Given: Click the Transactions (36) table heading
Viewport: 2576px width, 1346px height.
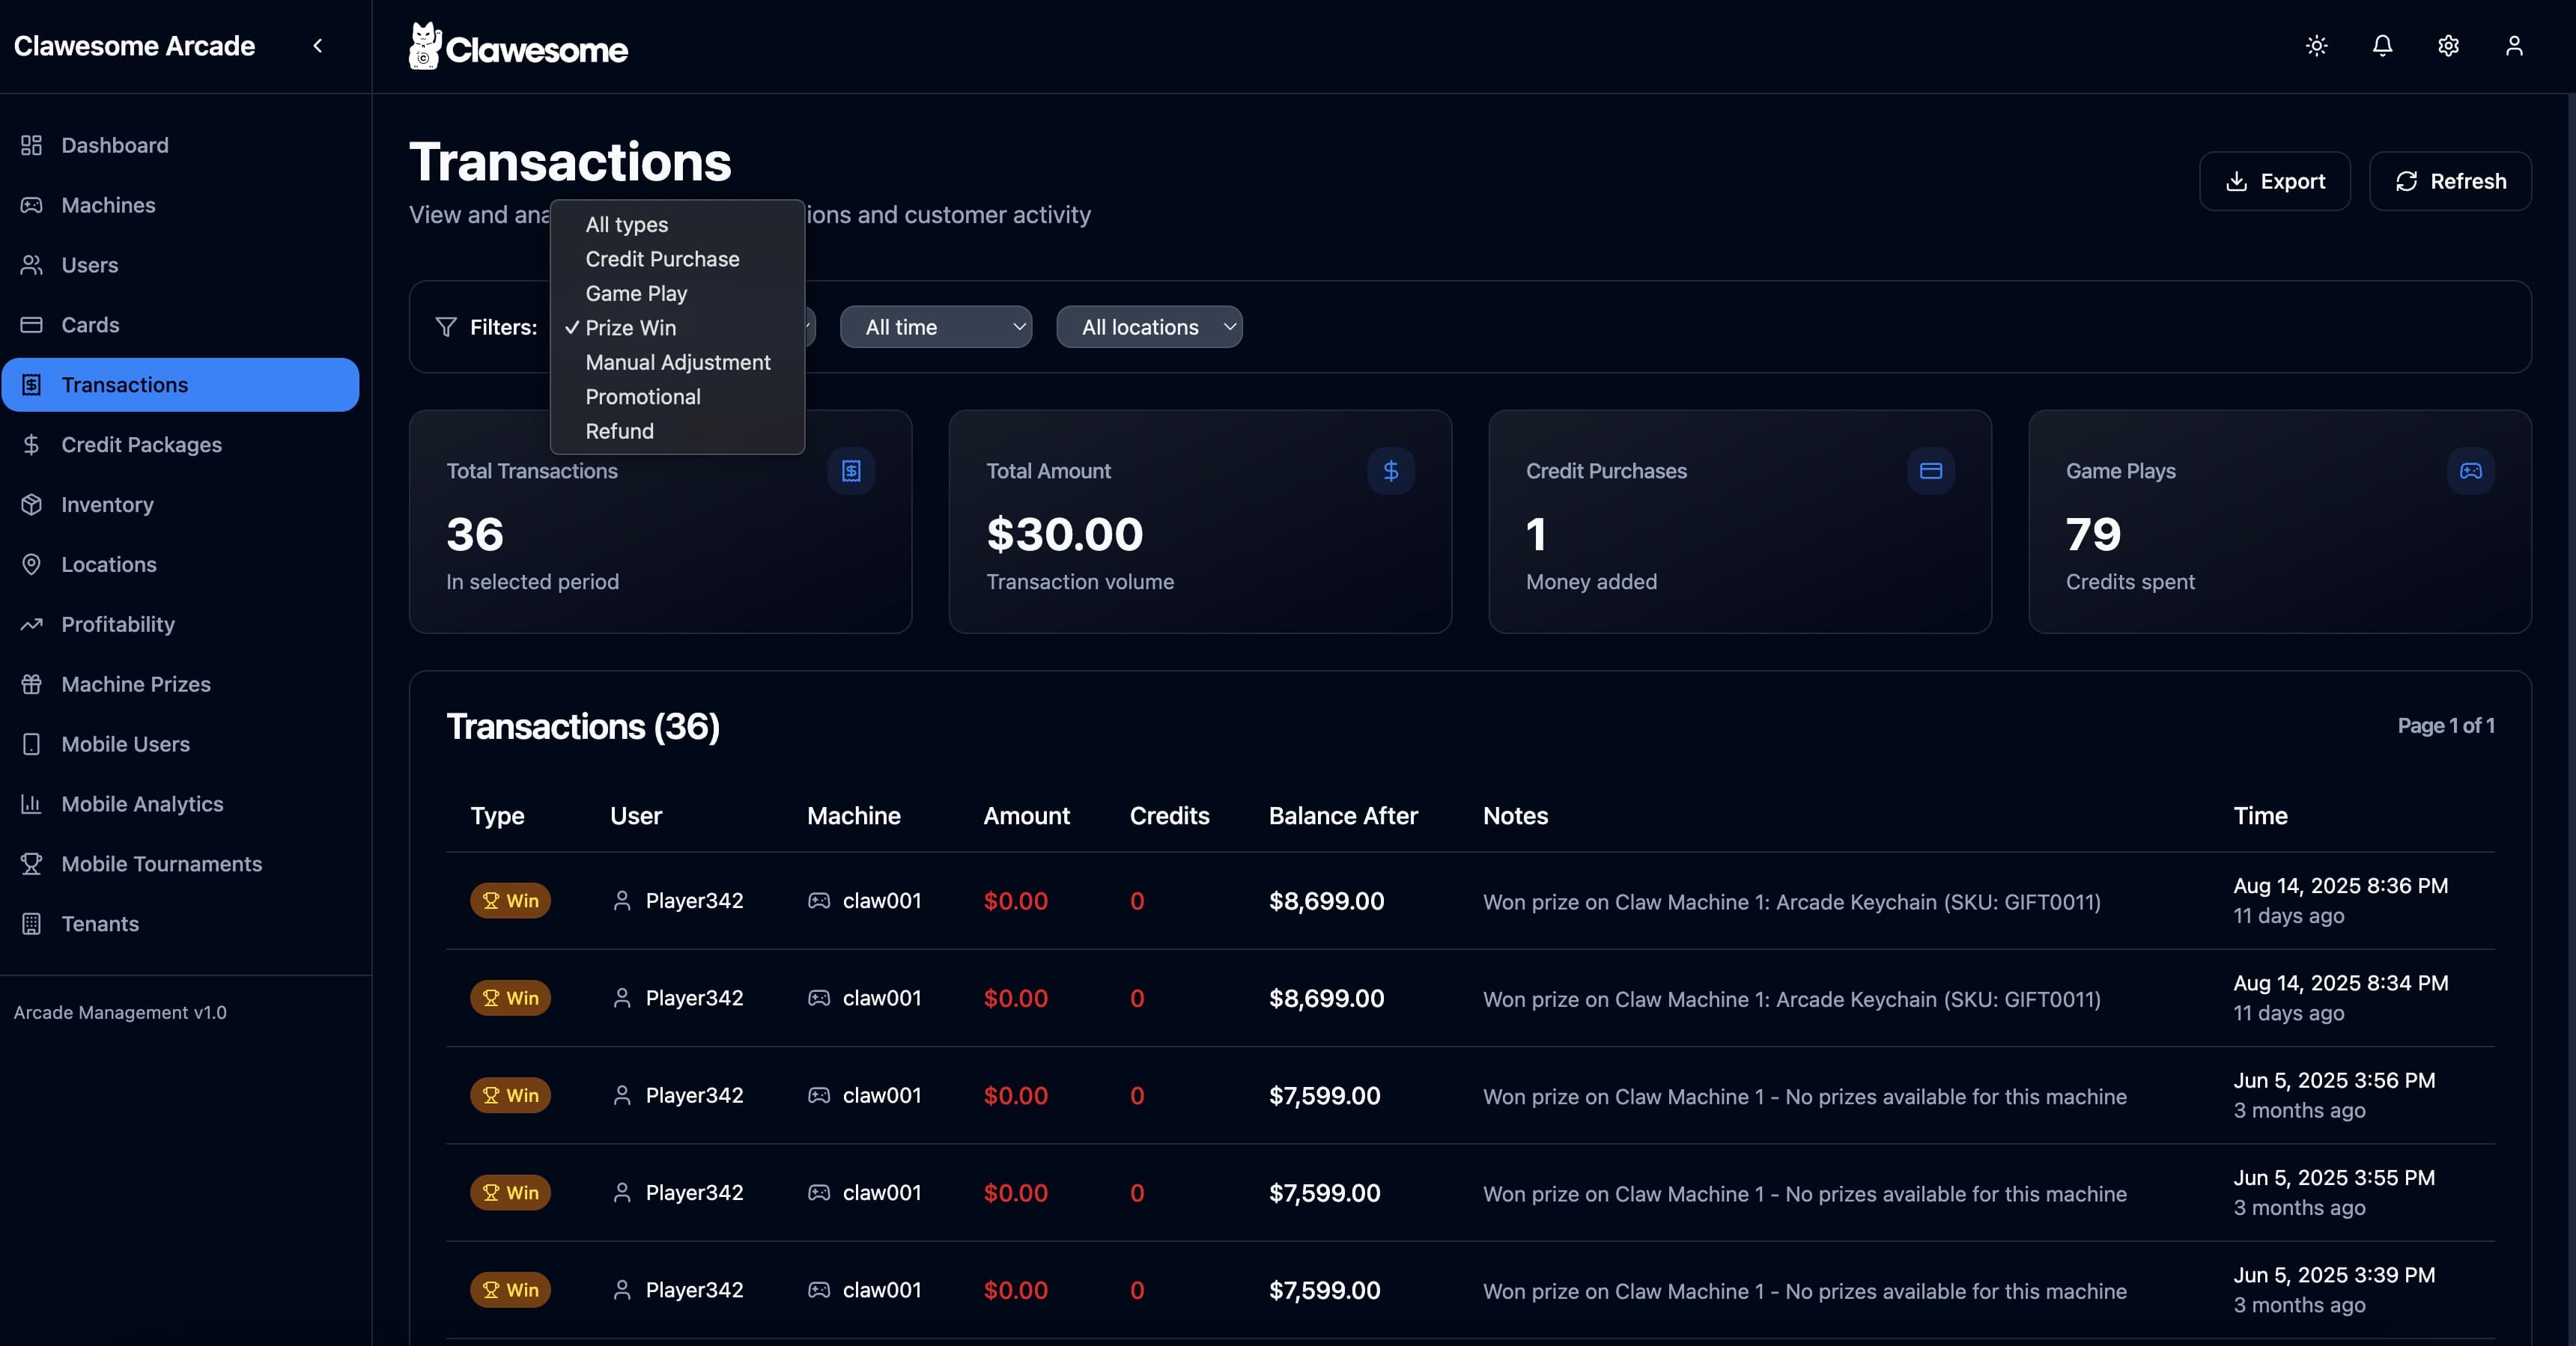Looking at the screenshot, I should point(583,726).
